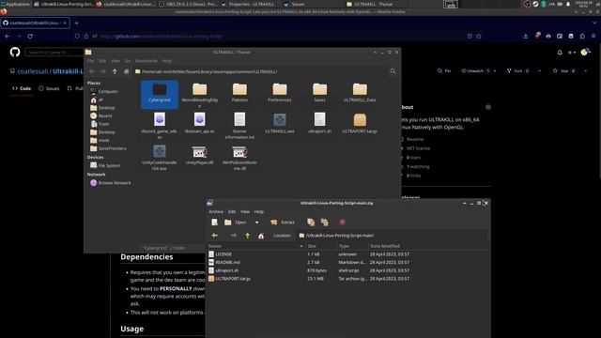Image resolution: width=601 pixels, height=338 pixels.
Task: Click the GitHub logo in browser page
Action: pos(15,53)
